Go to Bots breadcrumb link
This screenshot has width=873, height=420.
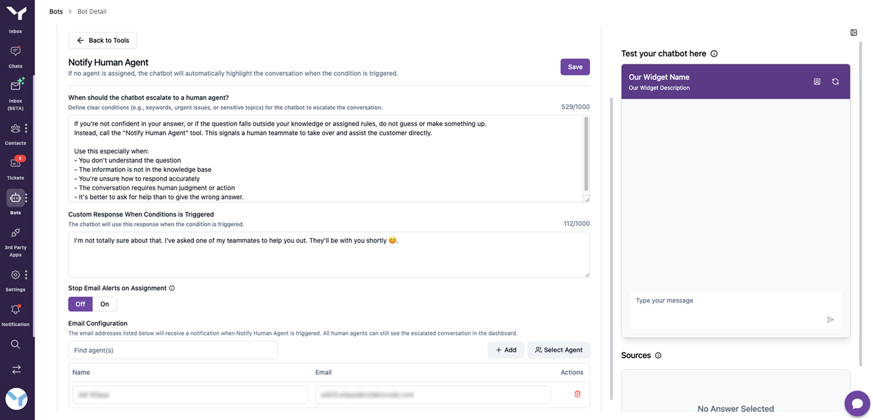pyautogui.click(x=56, y=11)
